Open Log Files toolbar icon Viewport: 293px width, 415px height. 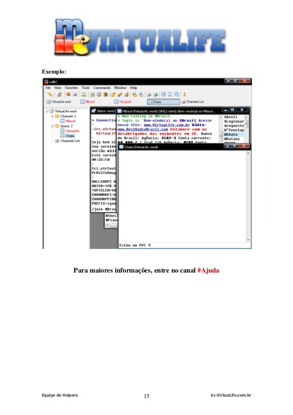pyautogui.click(x=141, y=94)
